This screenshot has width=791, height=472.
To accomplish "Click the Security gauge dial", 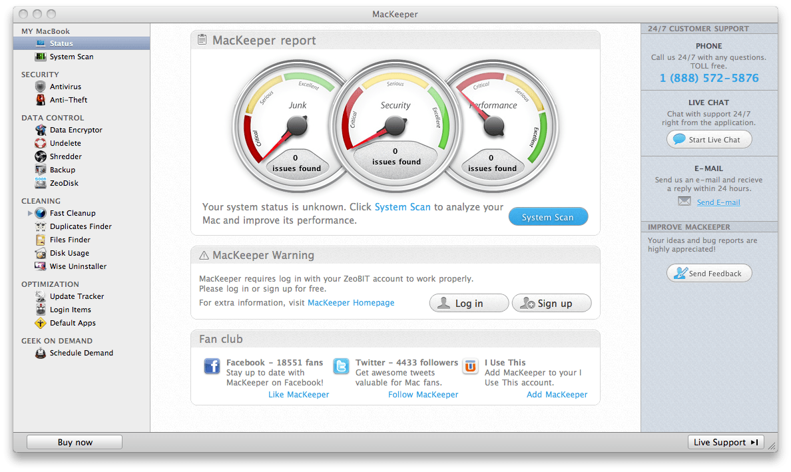I will point(395,126).
